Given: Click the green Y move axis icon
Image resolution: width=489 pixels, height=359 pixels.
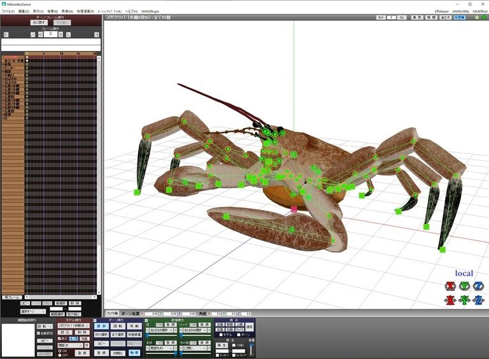Looking at the screenshot, I should (x=464, y=300).
